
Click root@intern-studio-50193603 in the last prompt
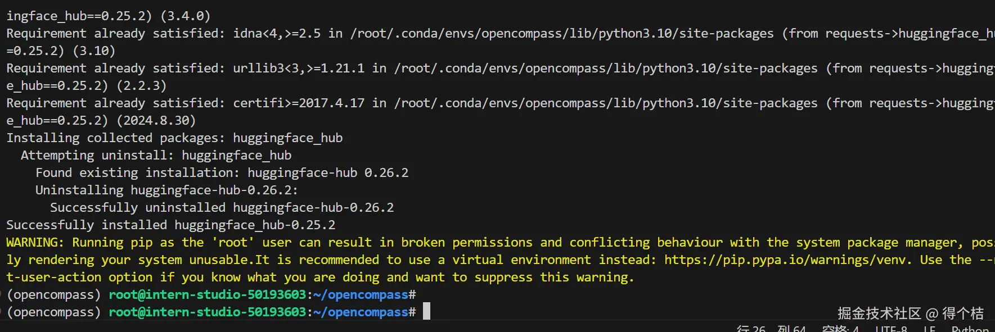click(207, 312)
